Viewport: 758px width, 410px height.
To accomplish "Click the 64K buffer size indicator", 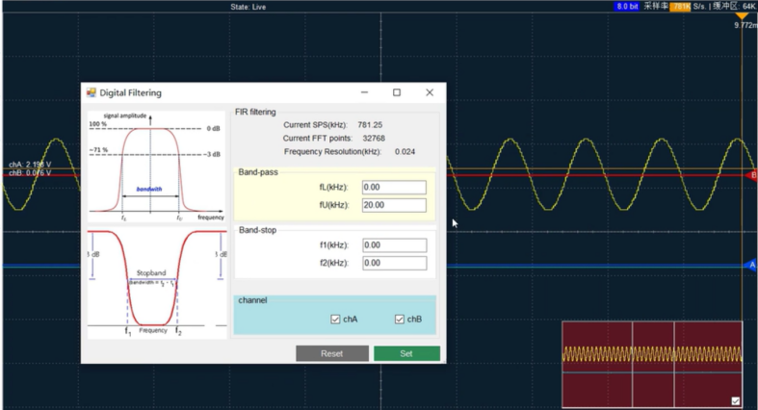I will coord(748,7).
